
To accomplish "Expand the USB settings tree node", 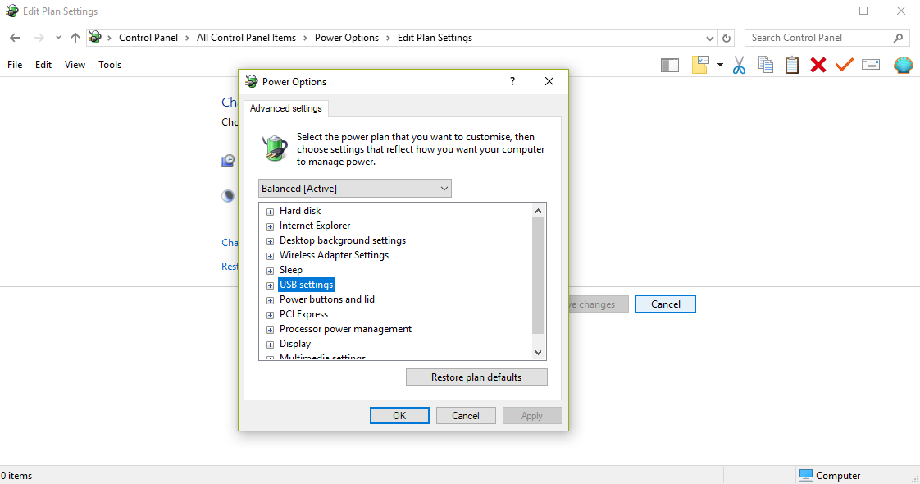I will (x=270, y=285).
